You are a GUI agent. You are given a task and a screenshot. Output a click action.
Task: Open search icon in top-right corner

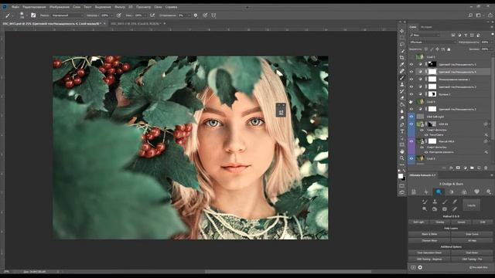click(470, 15)
